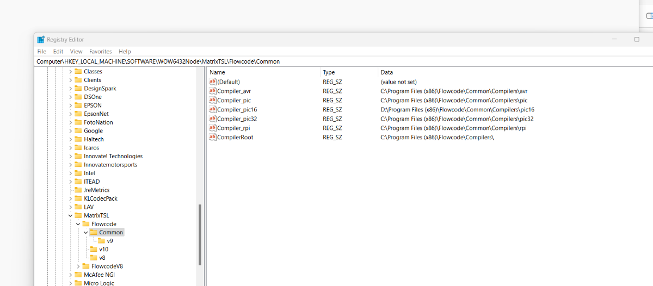Click the DesignSpark folder icon
This screenshot has width=653, height=286.
pos(78,88)
